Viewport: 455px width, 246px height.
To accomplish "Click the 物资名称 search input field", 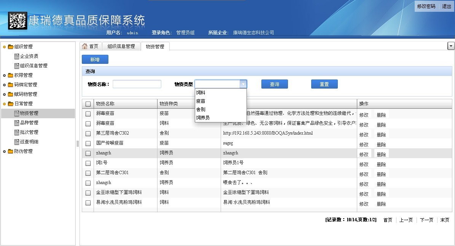I will click(137, 84).
